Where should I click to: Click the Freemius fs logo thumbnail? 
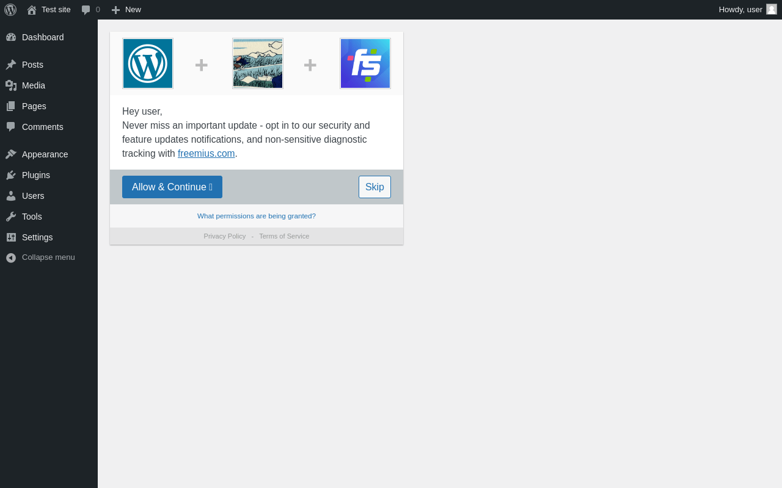(x=365, y=63)
